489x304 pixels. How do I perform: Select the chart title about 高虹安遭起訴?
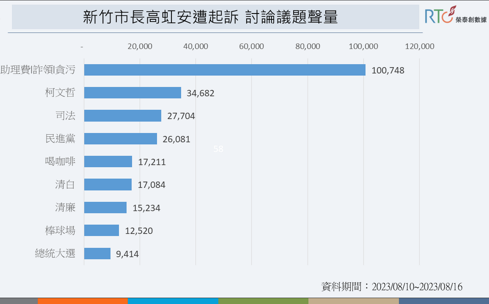click(210, 18)
